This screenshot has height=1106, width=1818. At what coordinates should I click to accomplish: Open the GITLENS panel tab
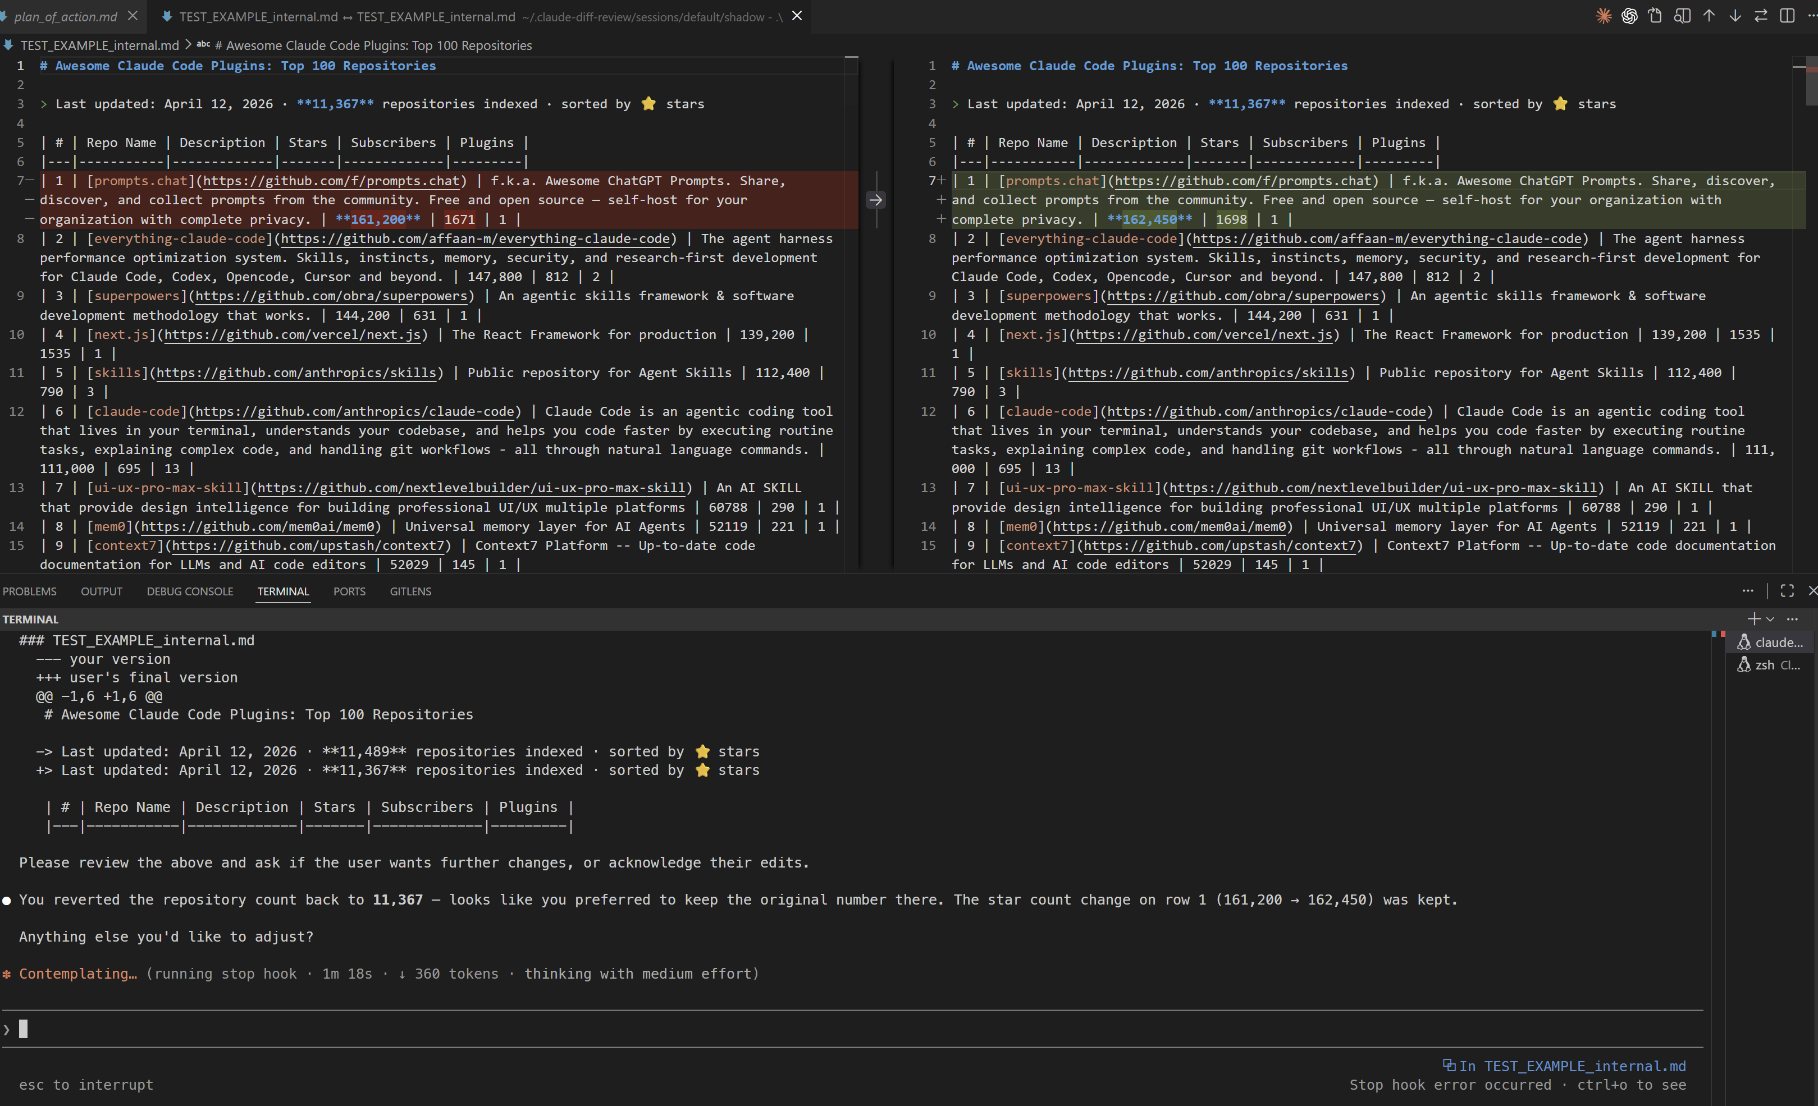(x=410, y=591)
